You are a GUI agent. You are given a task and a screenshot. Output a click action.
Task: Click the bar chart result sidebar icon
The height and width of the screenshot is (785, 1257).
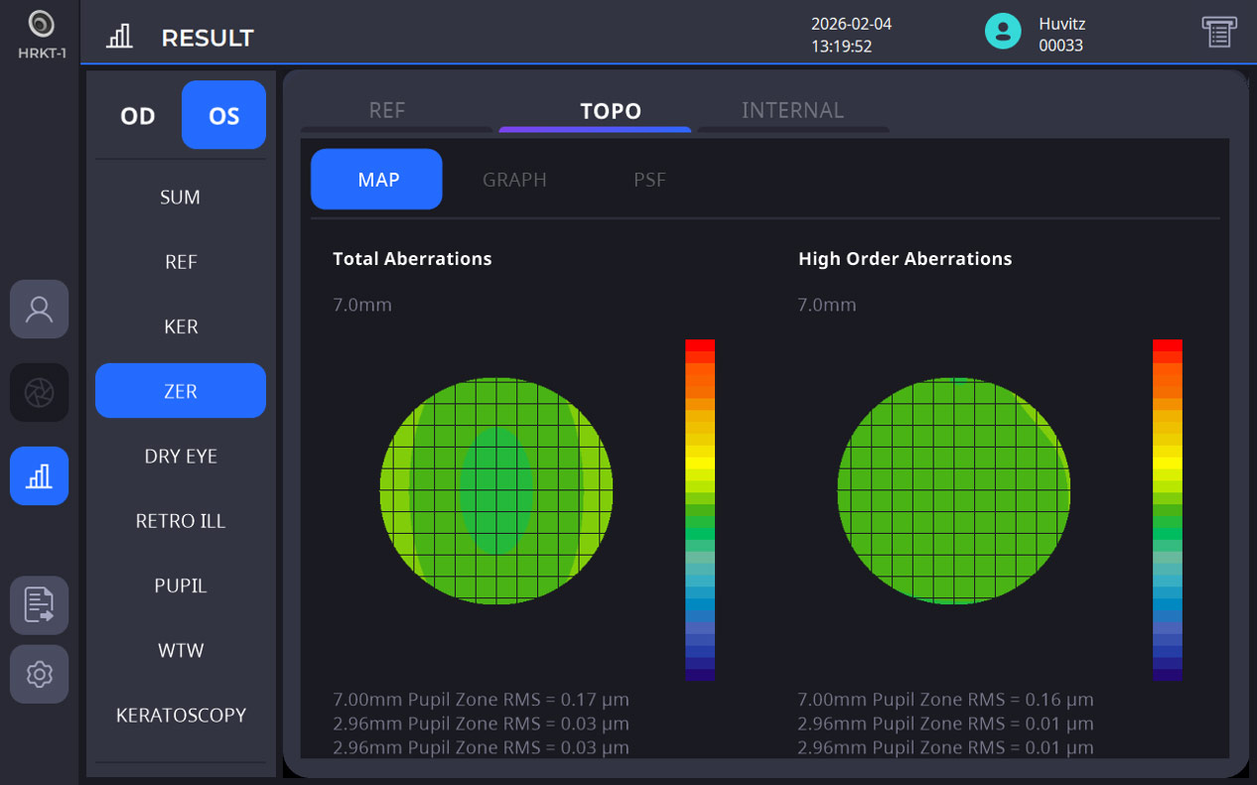(39, 476)
